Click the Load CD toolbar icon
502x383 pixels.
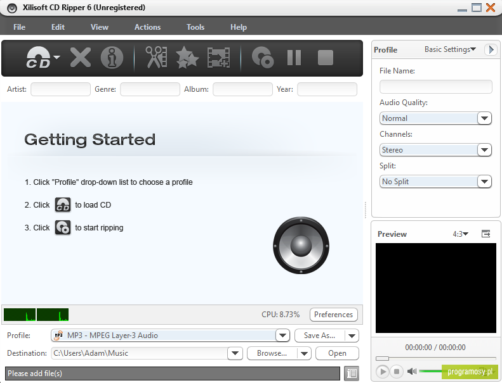[38, 58]
